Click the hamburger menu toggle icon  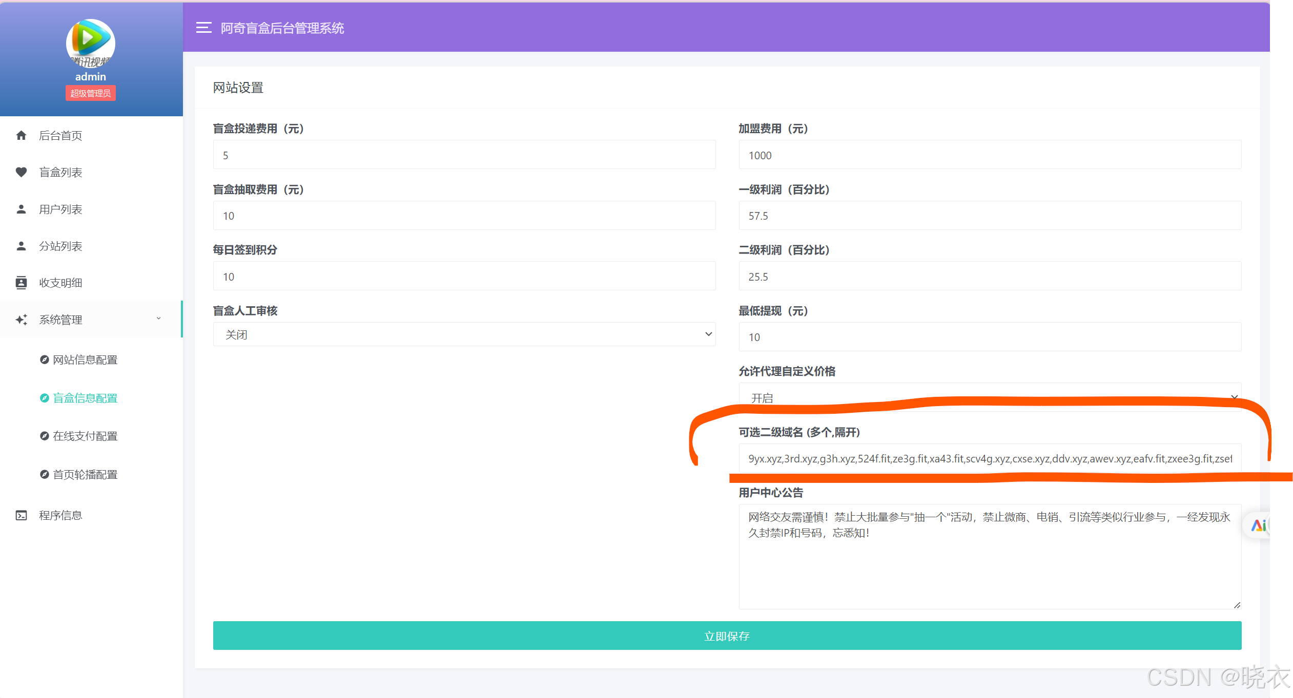click(x=203, y=28)
